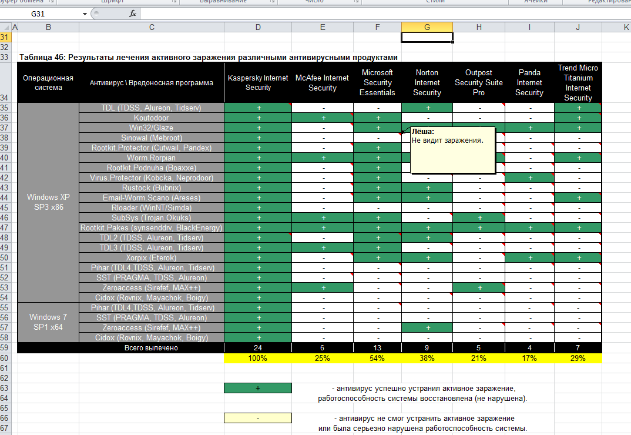Click the 'Xorpix (Eterok)' cell

pyautogui.click(x=152, y=258)
